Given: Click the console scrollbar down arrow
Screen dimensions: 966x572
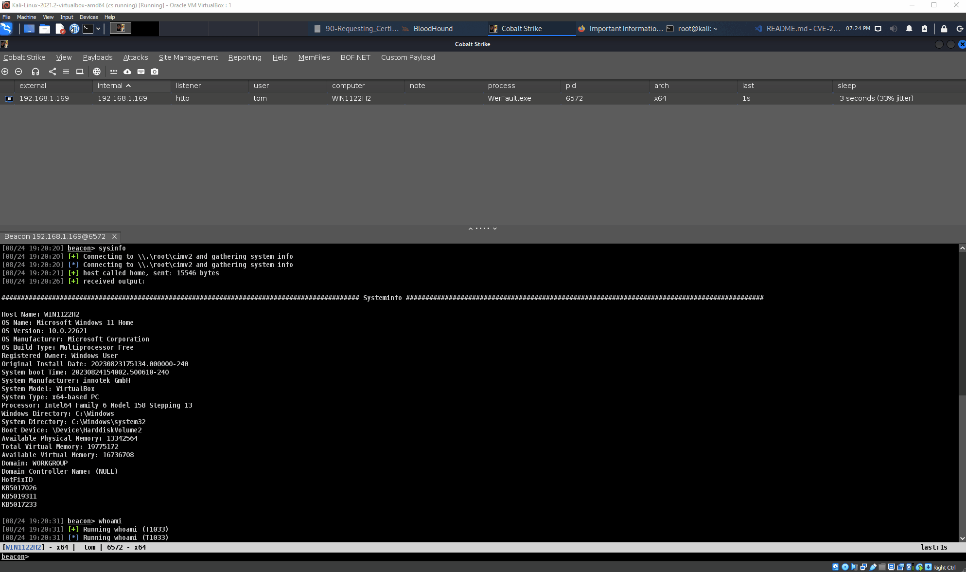Looking at the screenshot, I should pos(962,538).
